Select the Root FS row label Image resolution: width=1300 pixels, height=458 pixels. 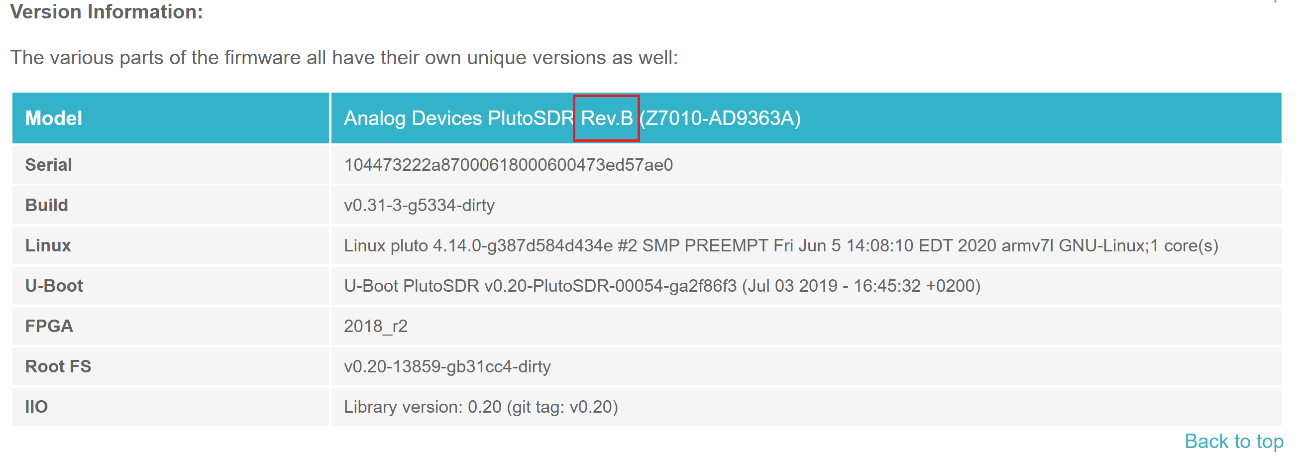(58, 366)
